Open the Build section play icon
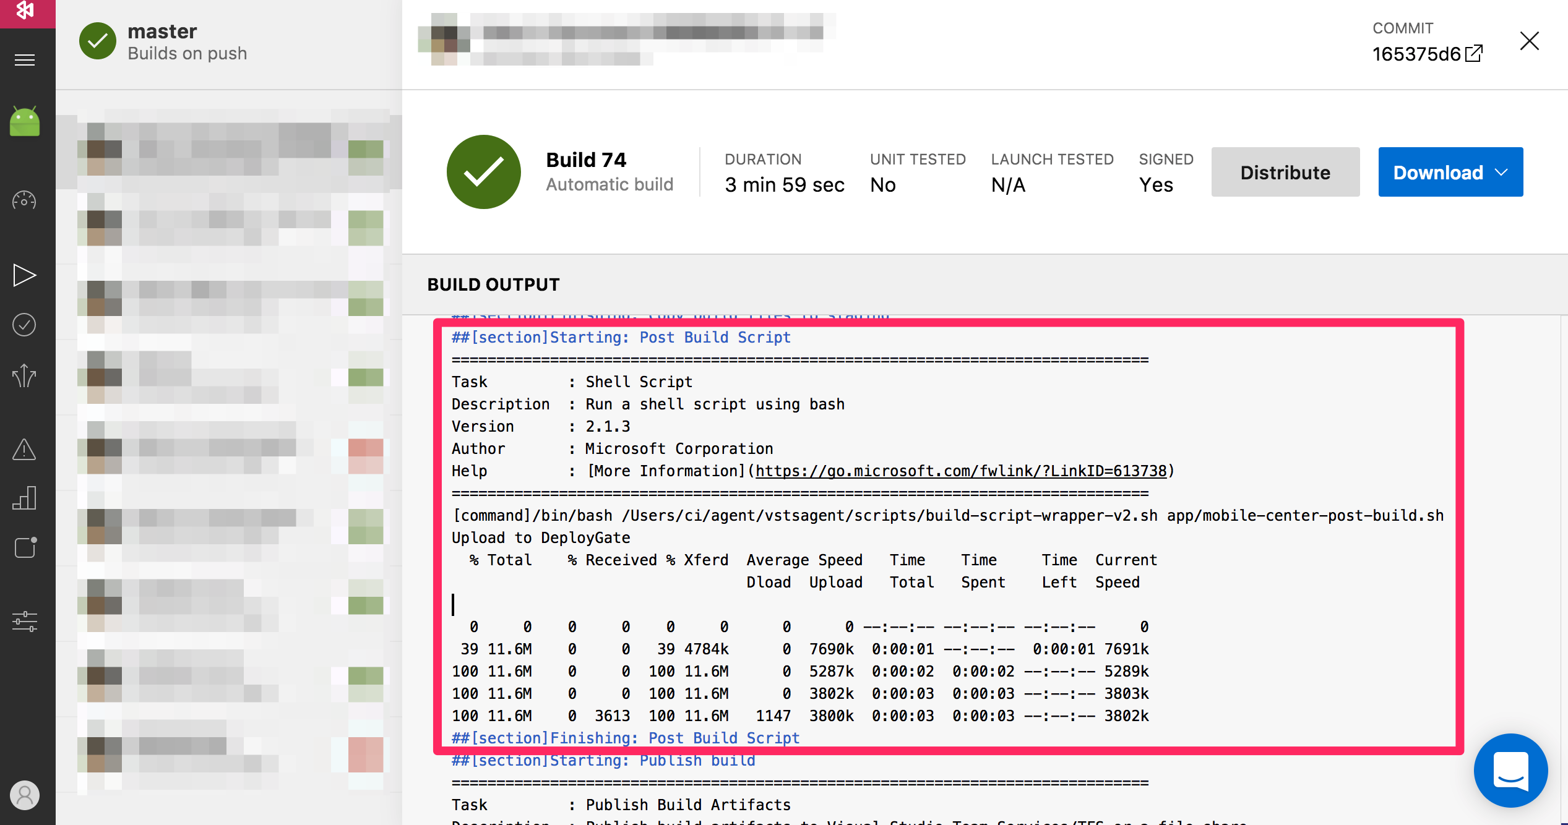1568x825 pixels. tap(25, 275)
